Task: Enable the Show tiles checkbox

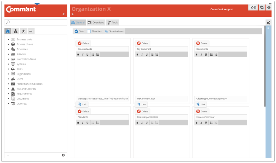Action: [88, 31]
